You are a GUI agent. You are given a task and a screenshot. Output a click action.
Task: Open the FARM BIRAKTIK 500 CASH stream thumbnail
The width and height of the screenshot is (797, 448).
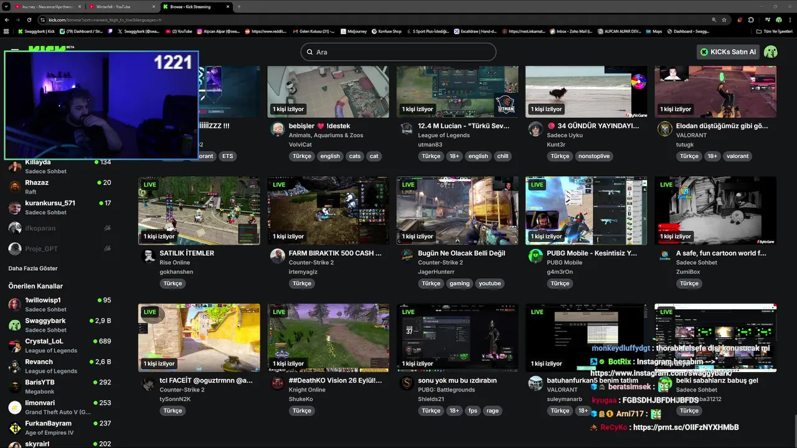[x=328, y=211]
